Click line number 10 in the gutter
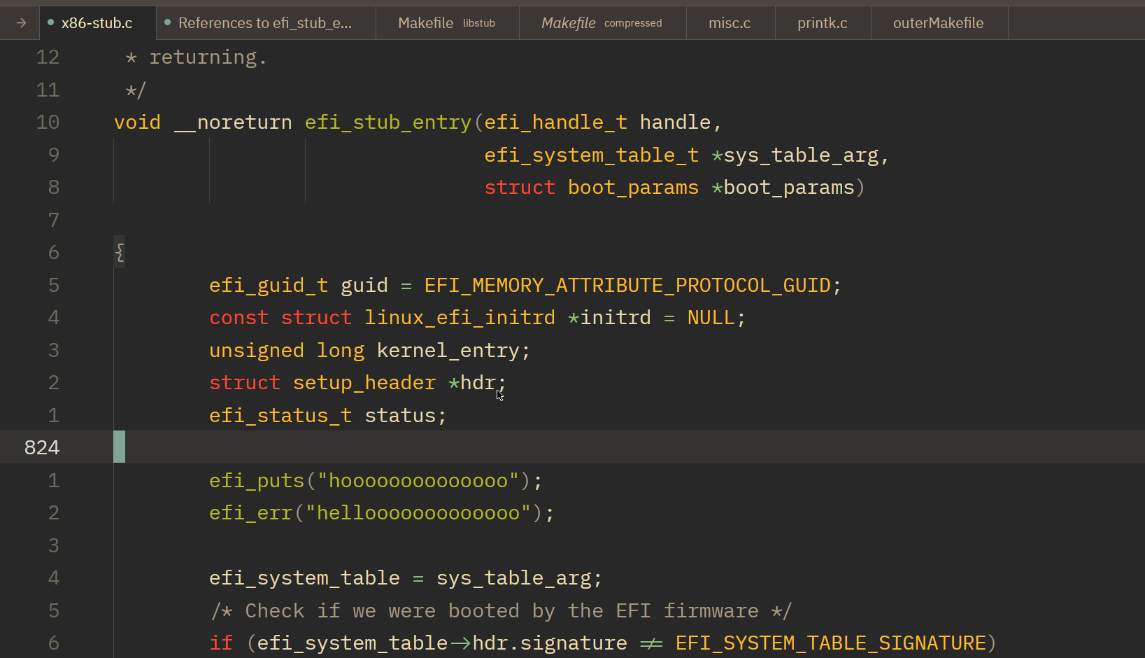This screenshot has height=658, width=1145. 48,122
